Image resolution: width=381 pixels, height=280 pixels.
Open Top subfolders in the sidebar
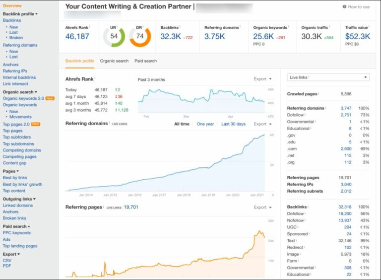coord(17,137)
